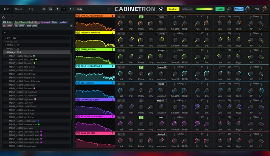Click the Room amount knob
The image size is (270, 156).
(x=229, y=9)
